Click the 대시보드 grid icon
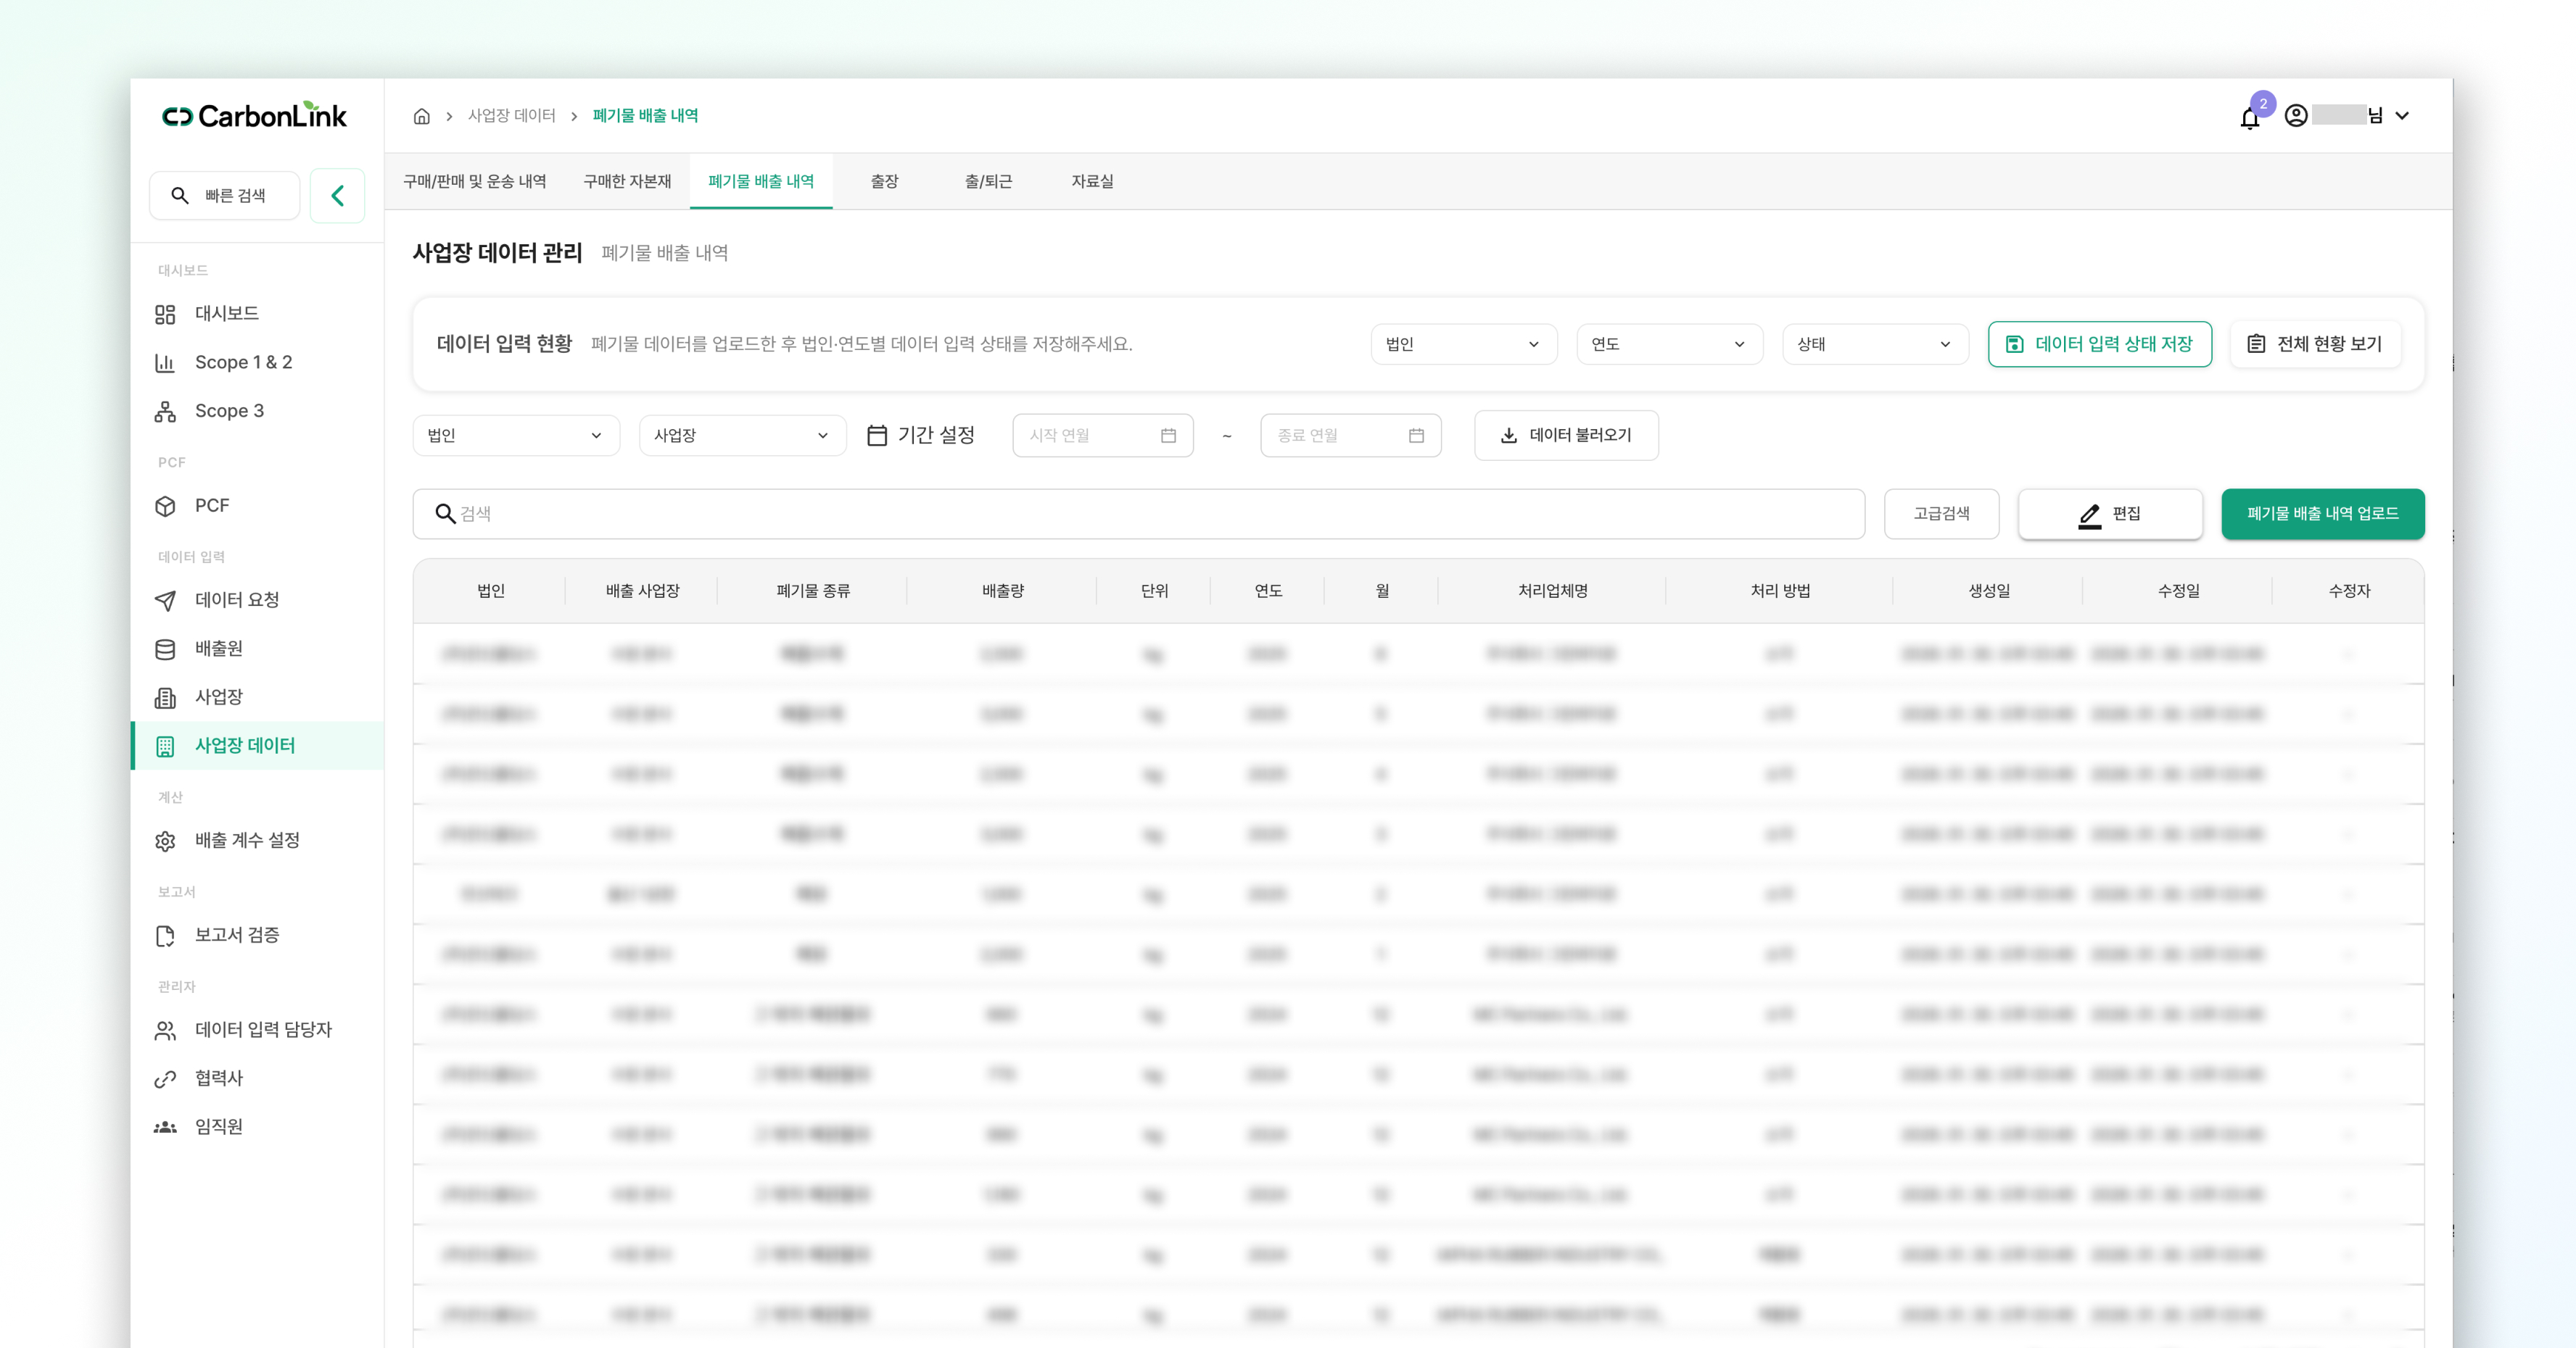This screenshot has width=2576, height=1348. coord(165,315)
